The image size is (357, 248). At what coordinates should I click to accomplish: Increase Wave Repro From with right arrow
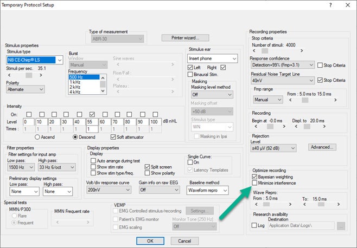click(290, 204)
